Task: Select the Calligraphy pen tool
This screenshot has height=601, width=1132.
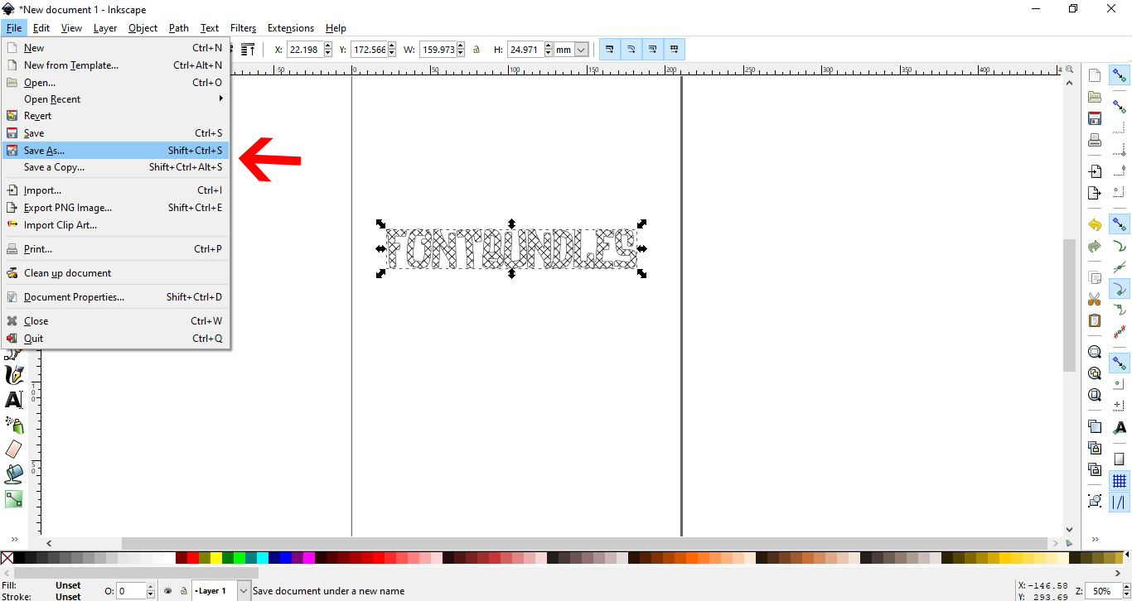Action: pos(14,375)
